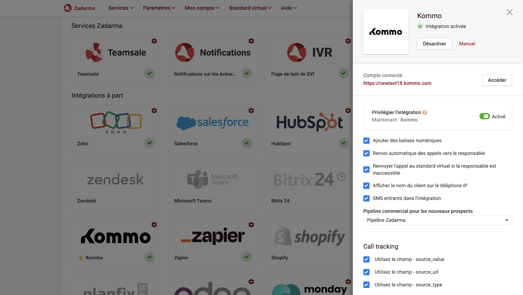Click the green checkmark on Notifications card
Viewport: 523px width, 295px height.
click(247, 73)
